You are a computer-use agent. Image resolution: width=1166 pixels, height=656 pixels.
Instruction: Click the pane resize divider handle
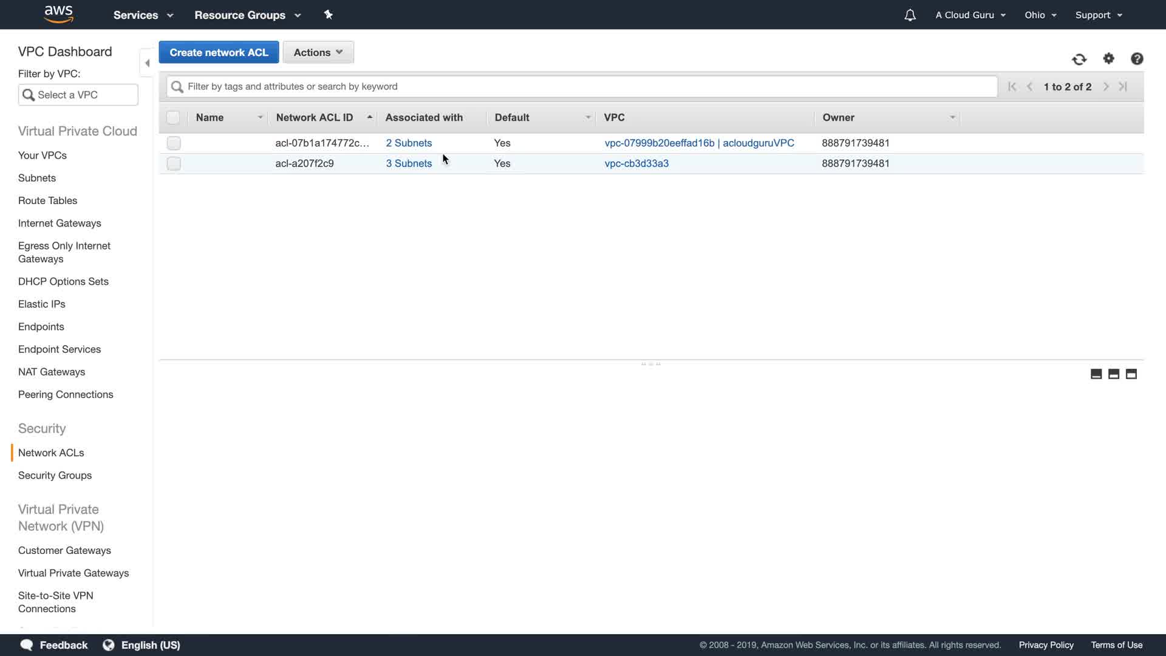pos(650,364)
